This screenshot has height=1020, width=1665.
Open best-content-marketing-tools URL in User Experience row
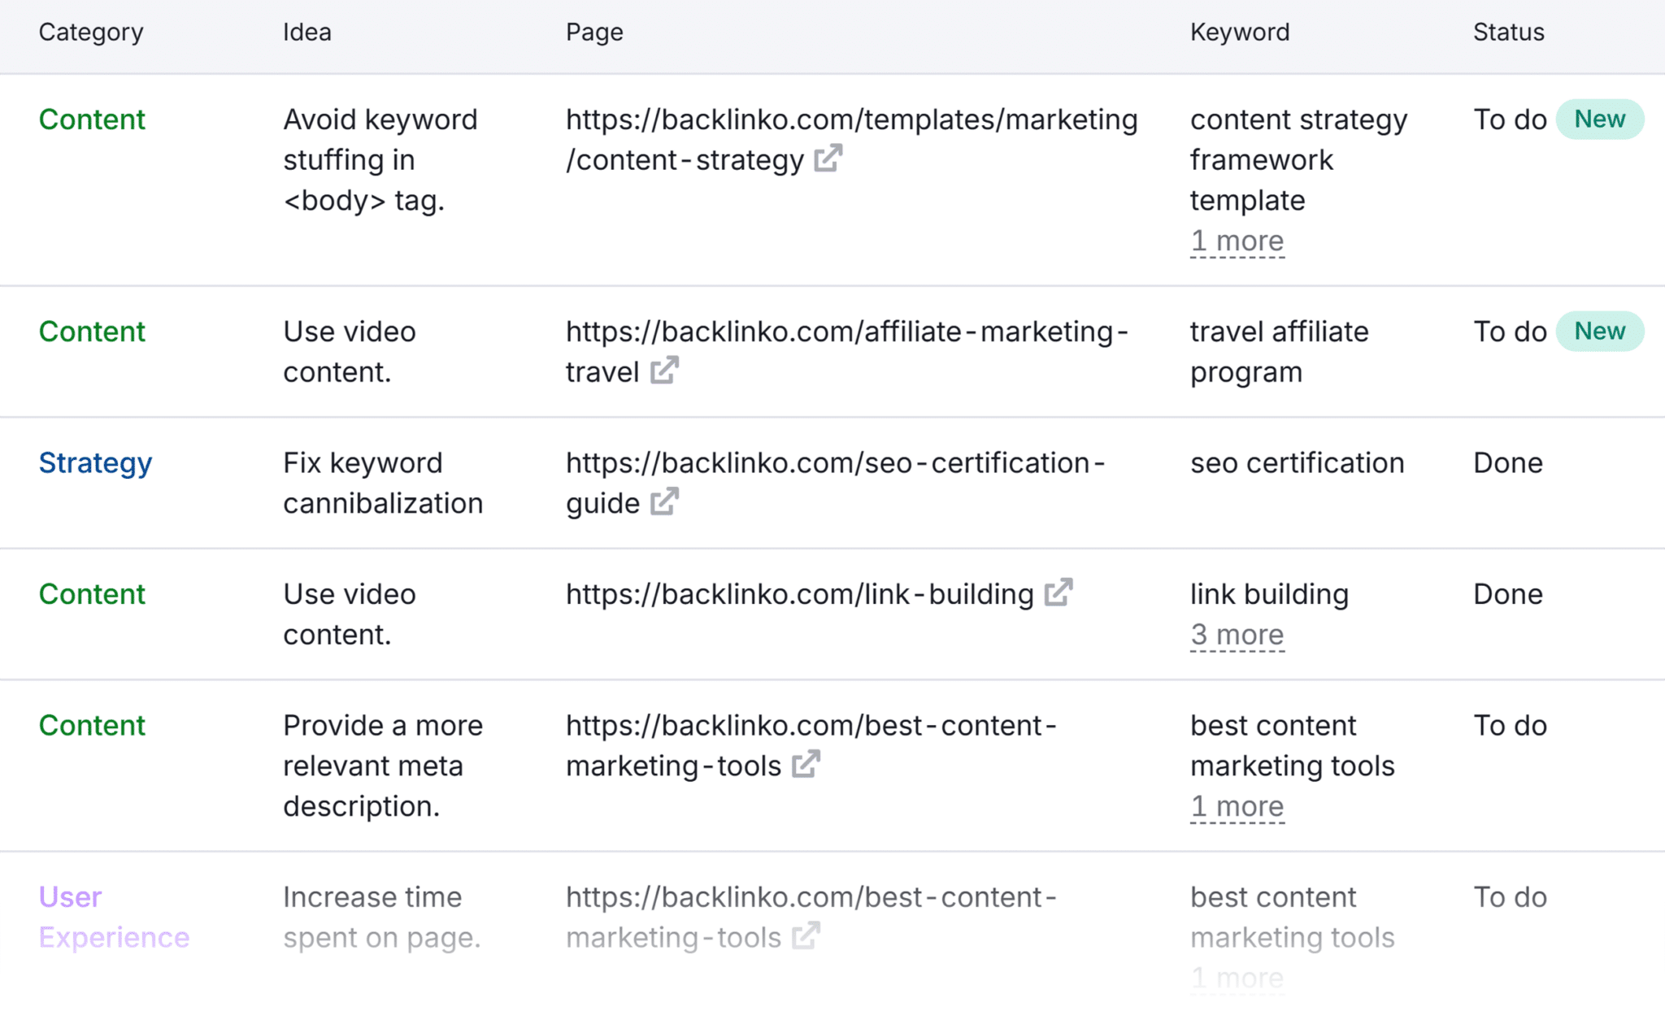(x=811, y=917)
